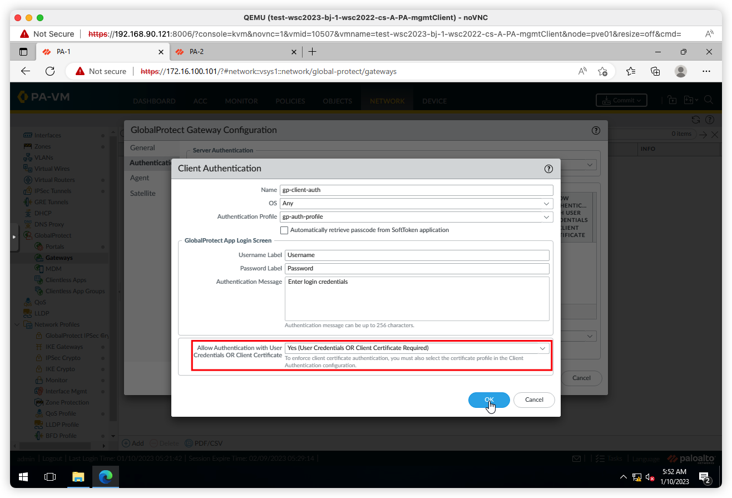Open File Explorer from the taskbar
Image resolution: width=732 pixels, height=498 pixels.
click(78, 477)
